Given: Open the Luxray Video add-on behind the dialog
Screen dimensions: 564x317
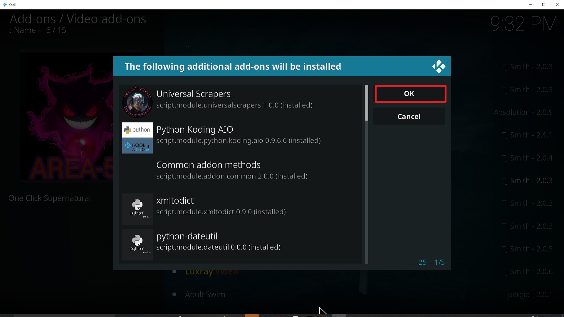Looking at the screenshot, I should click(x=211, y=272).
